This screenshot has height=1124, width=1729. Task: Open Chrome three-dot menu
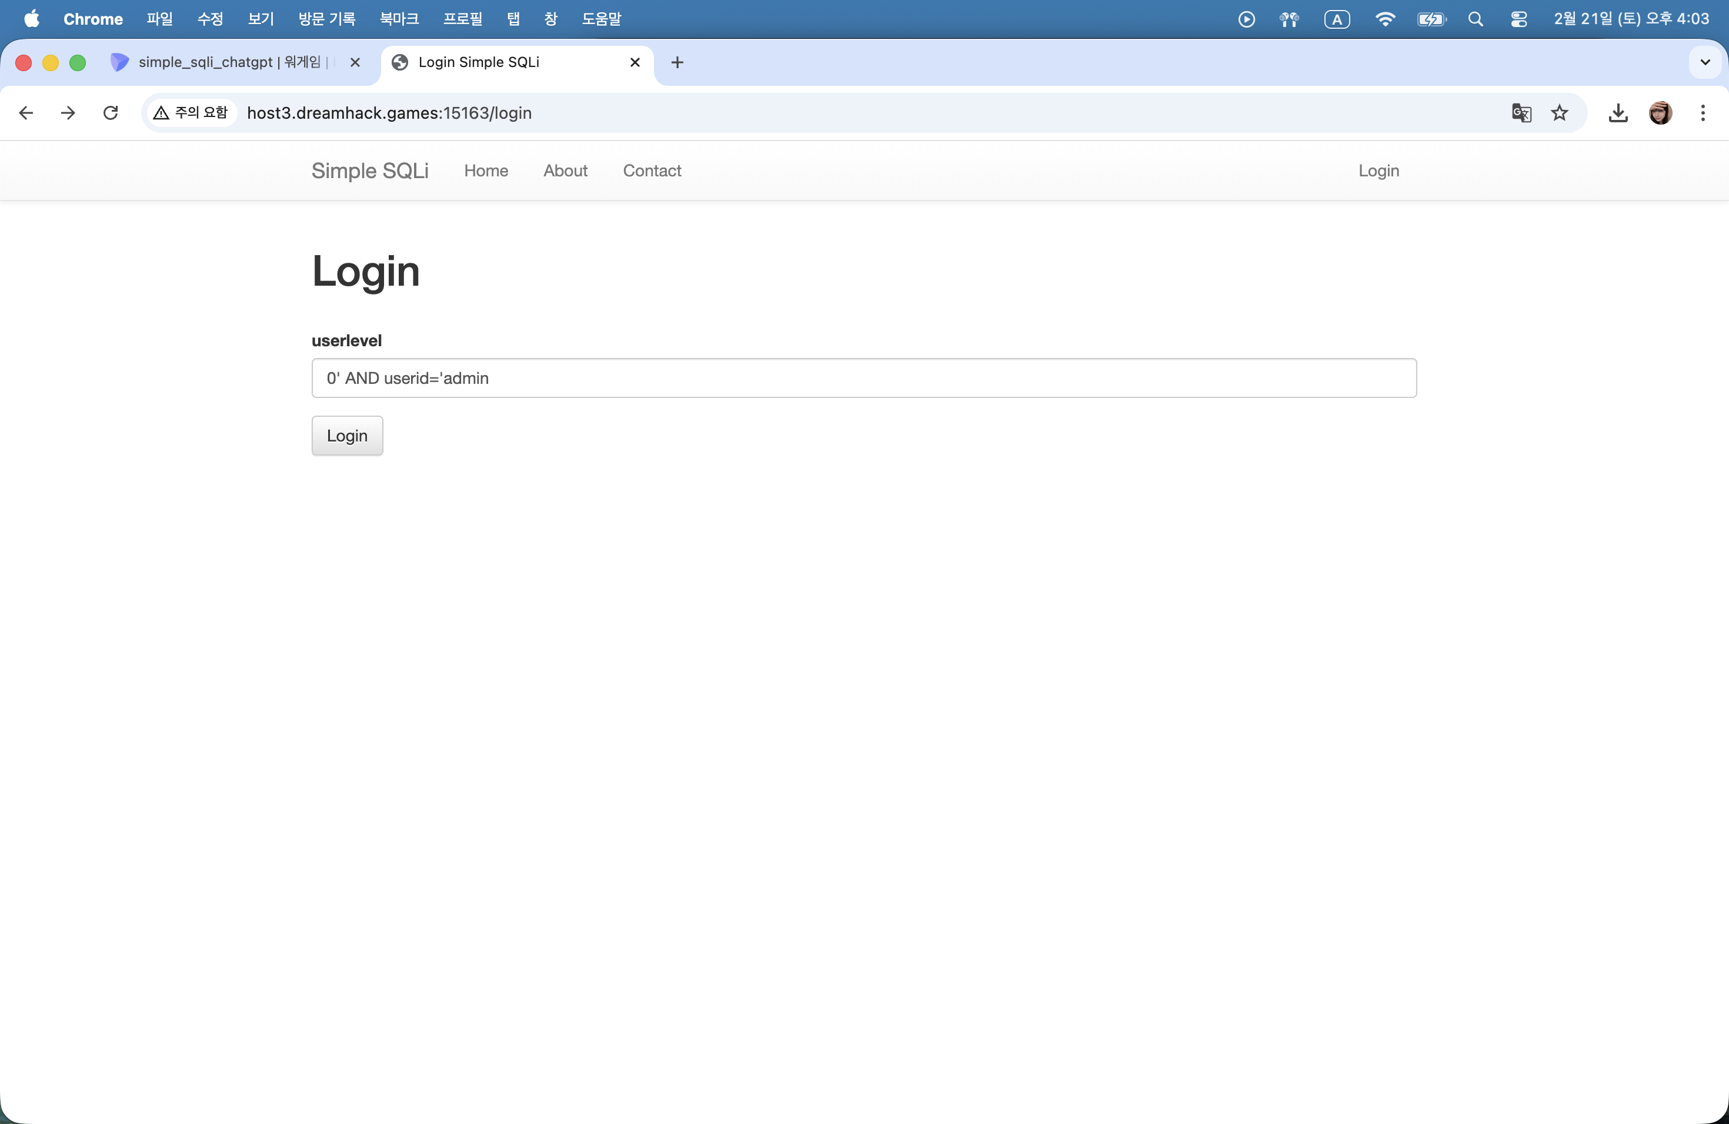tap(1702, 112)
